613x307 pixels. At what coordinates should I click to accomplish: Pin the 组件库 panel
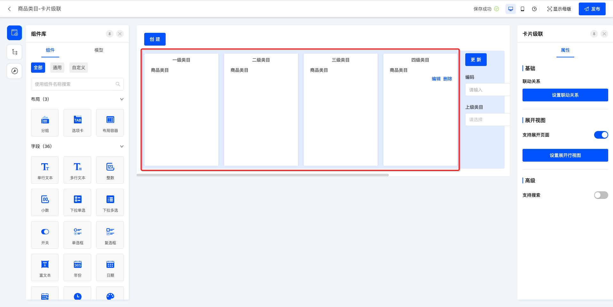[x=110, y=34]
